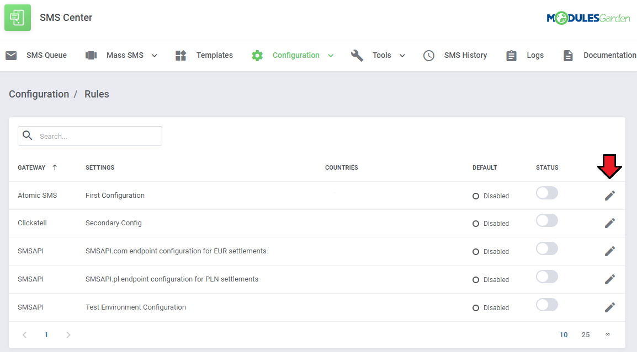Set SMSAPI EUR rule as default radio

click(x=476, y=251)
